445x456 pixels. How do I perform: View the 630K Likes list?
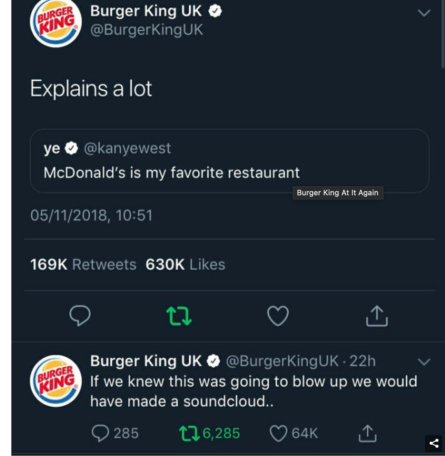coord(185,264)
